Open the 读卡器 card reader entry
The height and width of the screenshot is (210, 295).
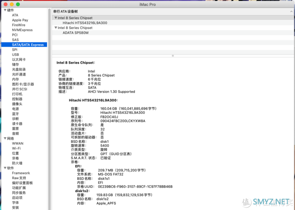coord(17,123)
